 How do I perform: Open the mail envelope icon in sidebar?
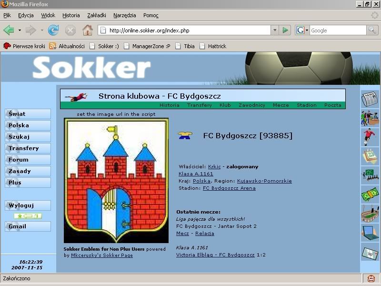click(x=370, y=254)
